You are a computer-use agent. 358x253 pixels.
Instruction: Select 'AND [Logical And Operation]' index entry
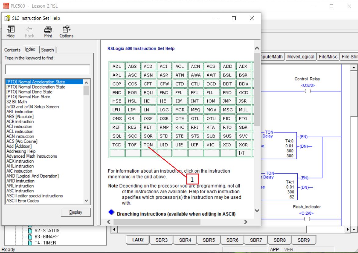click(32, 176)
